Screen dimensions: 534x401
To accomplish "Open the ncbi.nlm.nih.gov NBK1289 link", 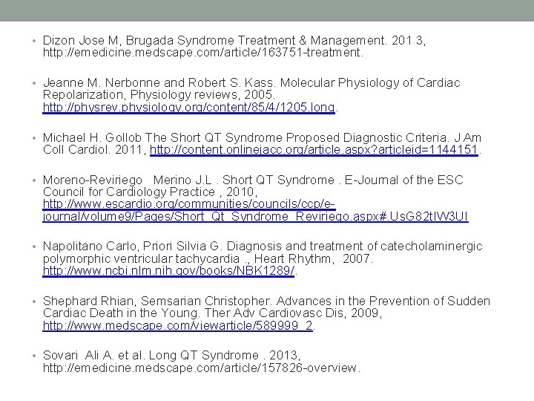I will (168, 271).
